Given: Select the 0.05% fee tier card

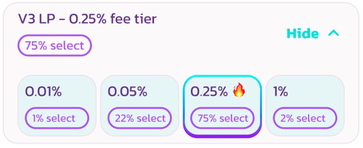Looking at the screenshot, I should pos(139,105).
